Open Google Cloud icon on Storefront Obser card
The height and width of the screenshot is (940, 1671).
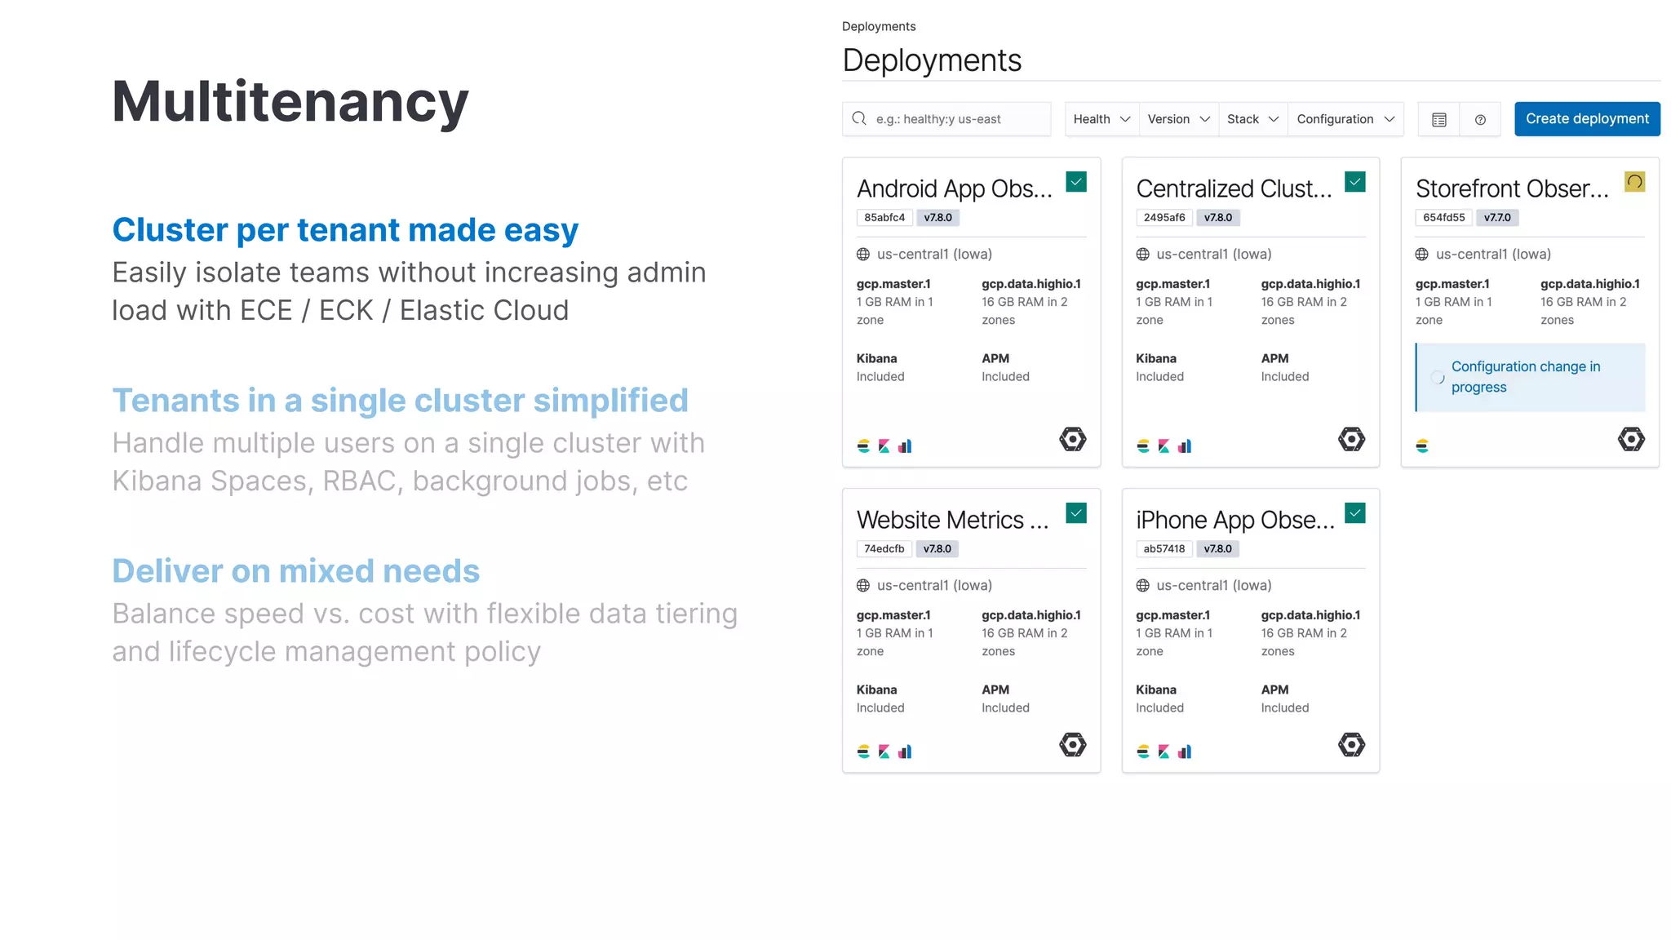pyautogui.click(x=1631, y=439)
